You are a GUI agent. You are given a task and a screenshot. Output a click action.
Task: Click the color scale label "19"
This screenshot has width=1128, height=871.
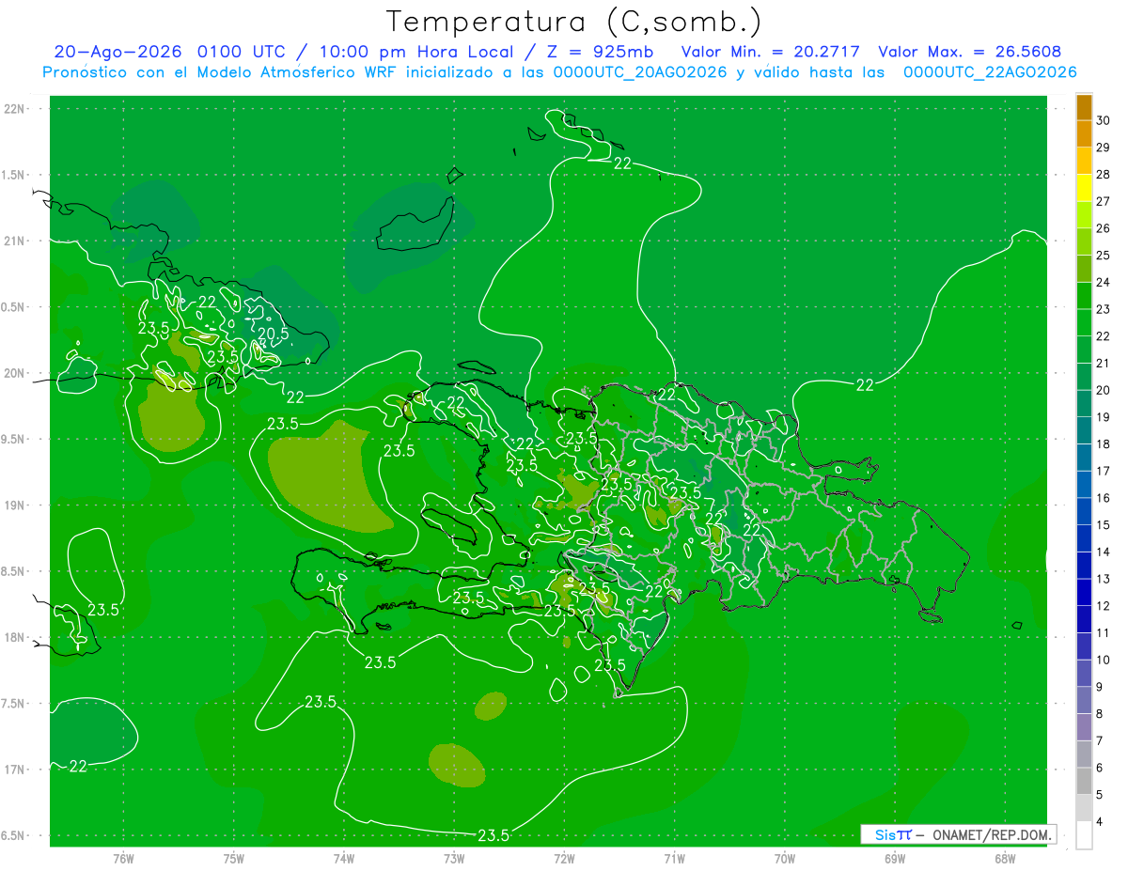(x=1104, y=417)
